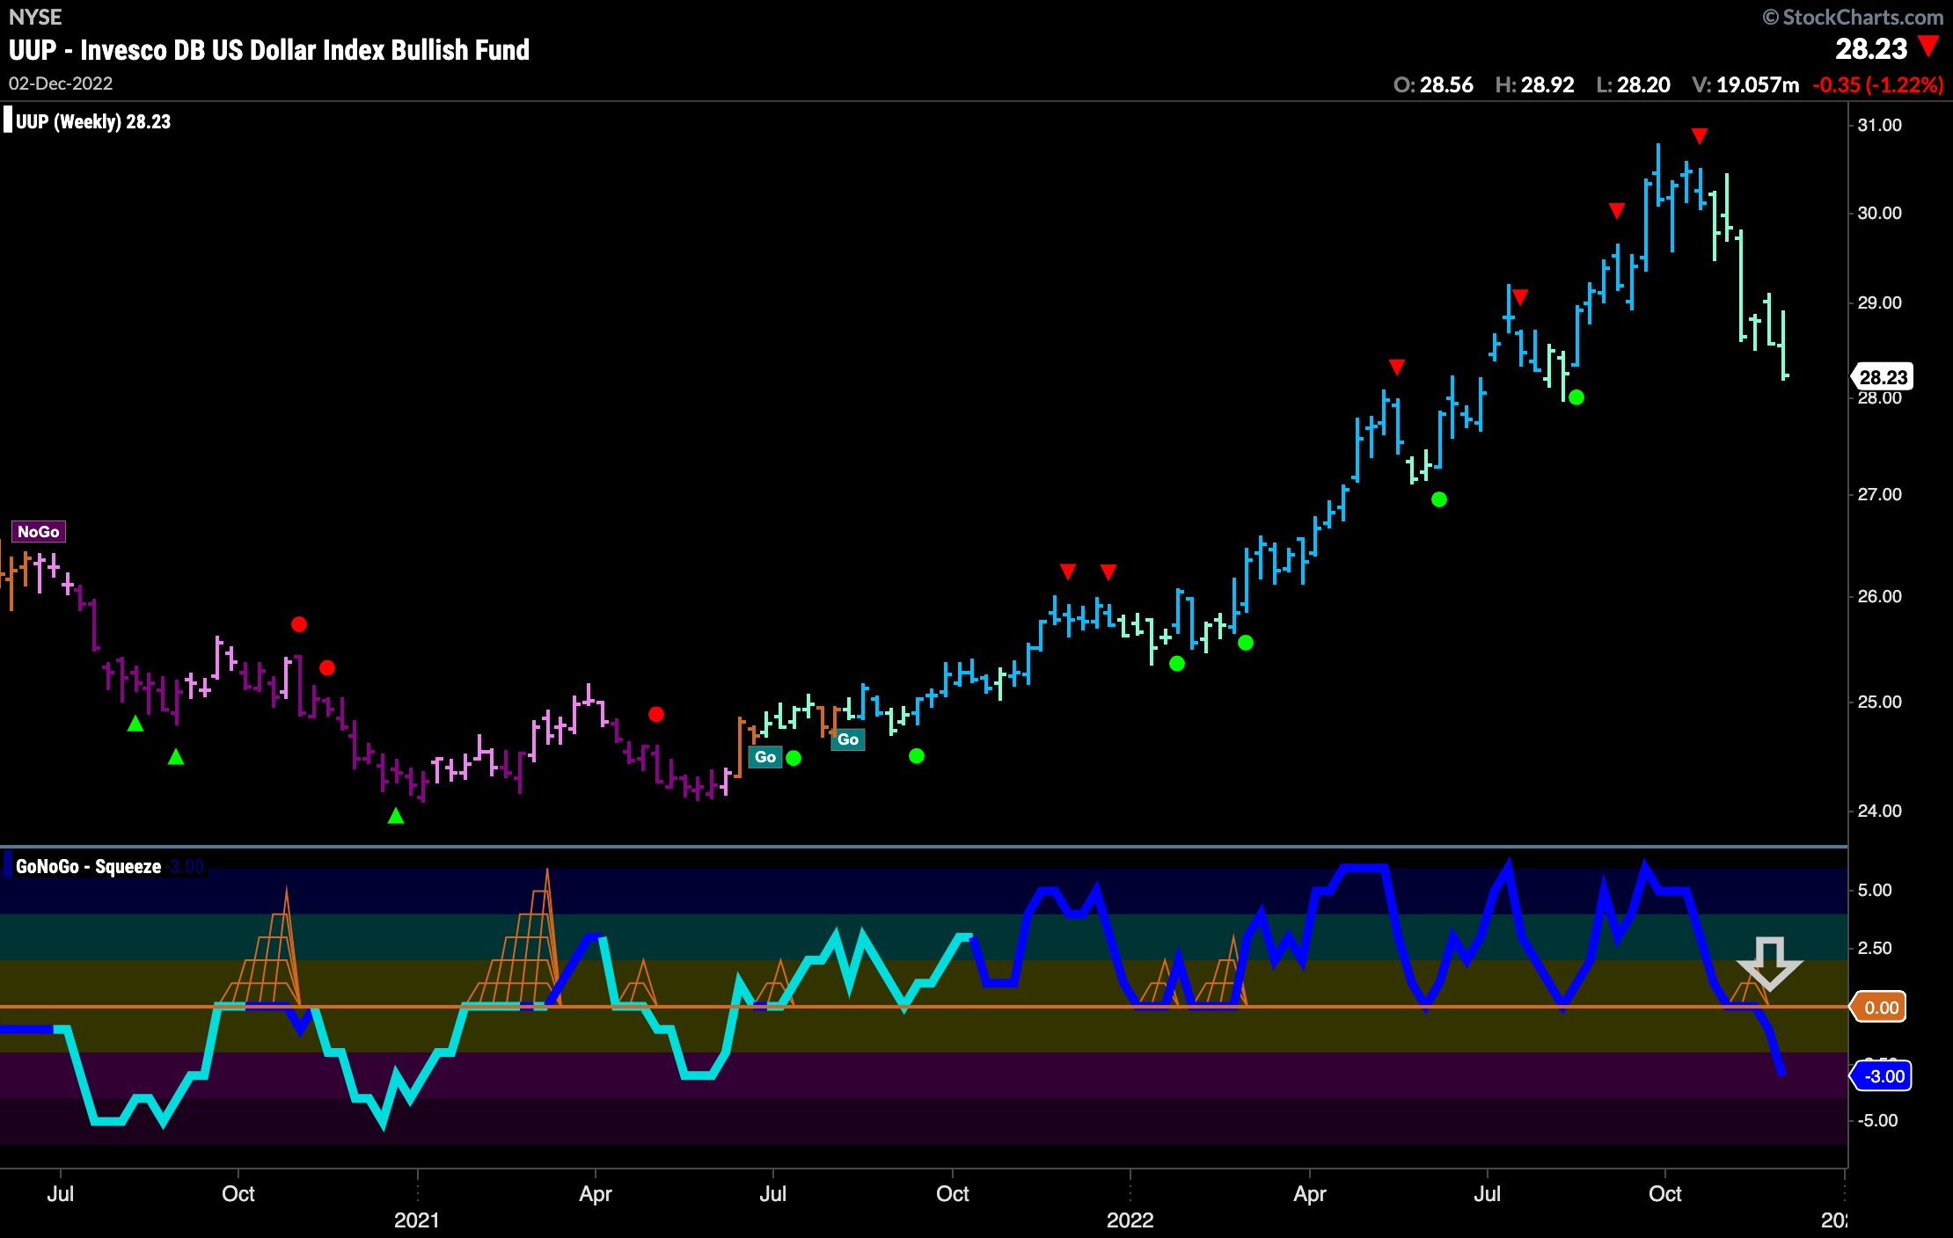Click the second Go badge near September 2021
This screenshot has width=1953, height=1238.
pyautogui.click(x=848, y=739)
